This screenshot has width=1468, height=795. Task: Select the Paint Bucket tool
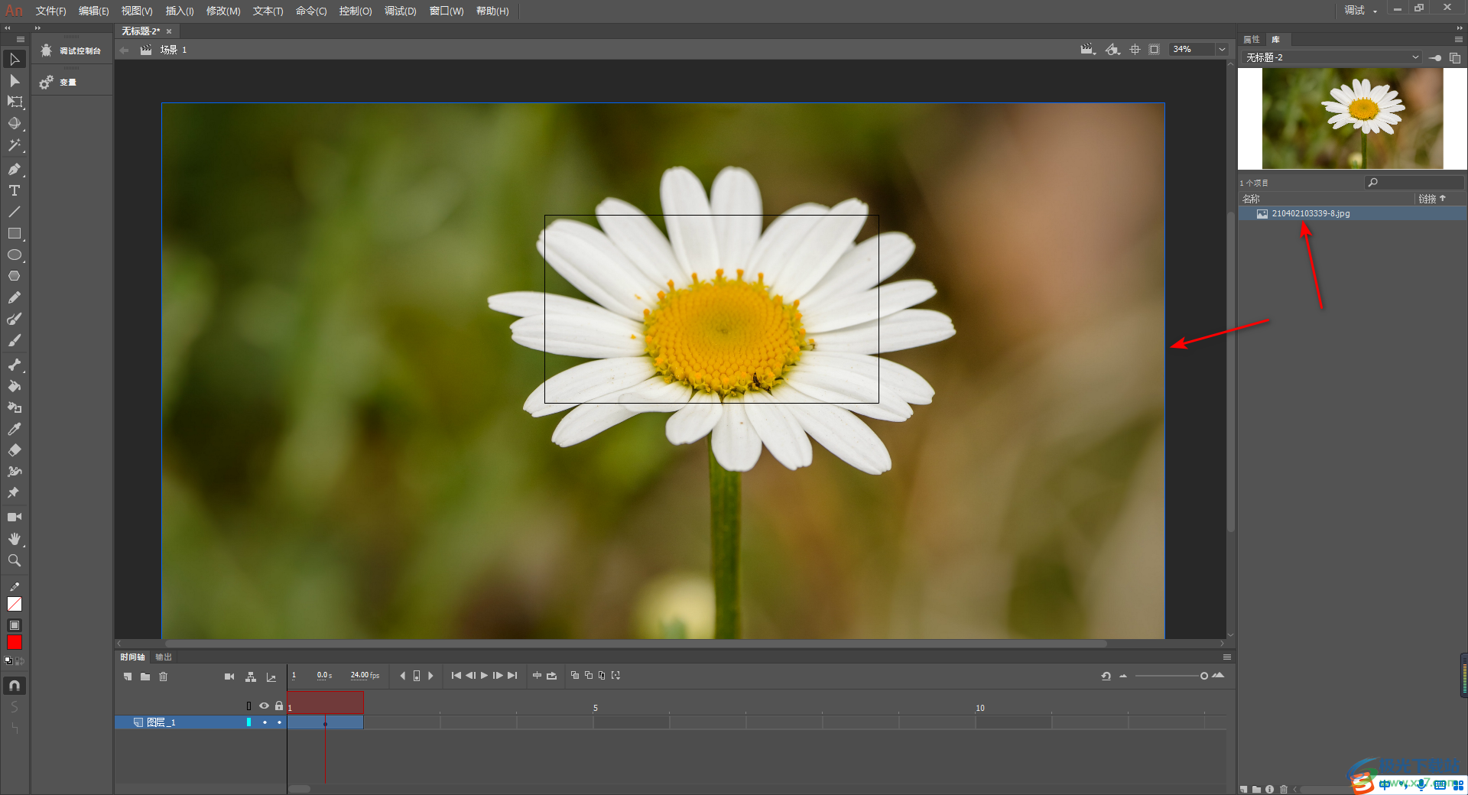coord(15,386)
